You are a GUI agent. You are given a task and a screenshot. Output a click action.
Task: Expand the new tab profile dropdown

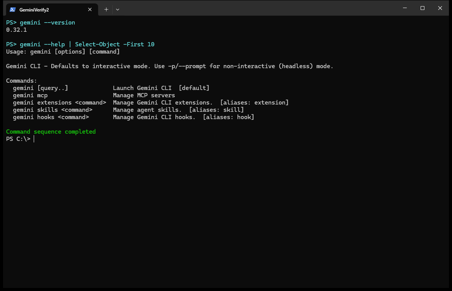(x=118, y=10)
